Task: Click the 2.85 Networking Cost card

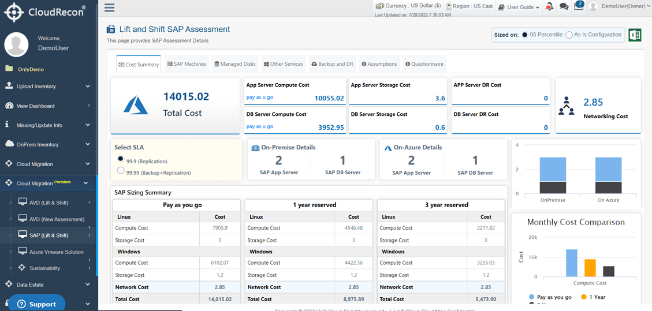Action: tap(598, 106)
